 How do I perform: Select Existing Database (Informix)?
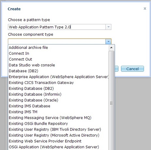click(58, 94)
